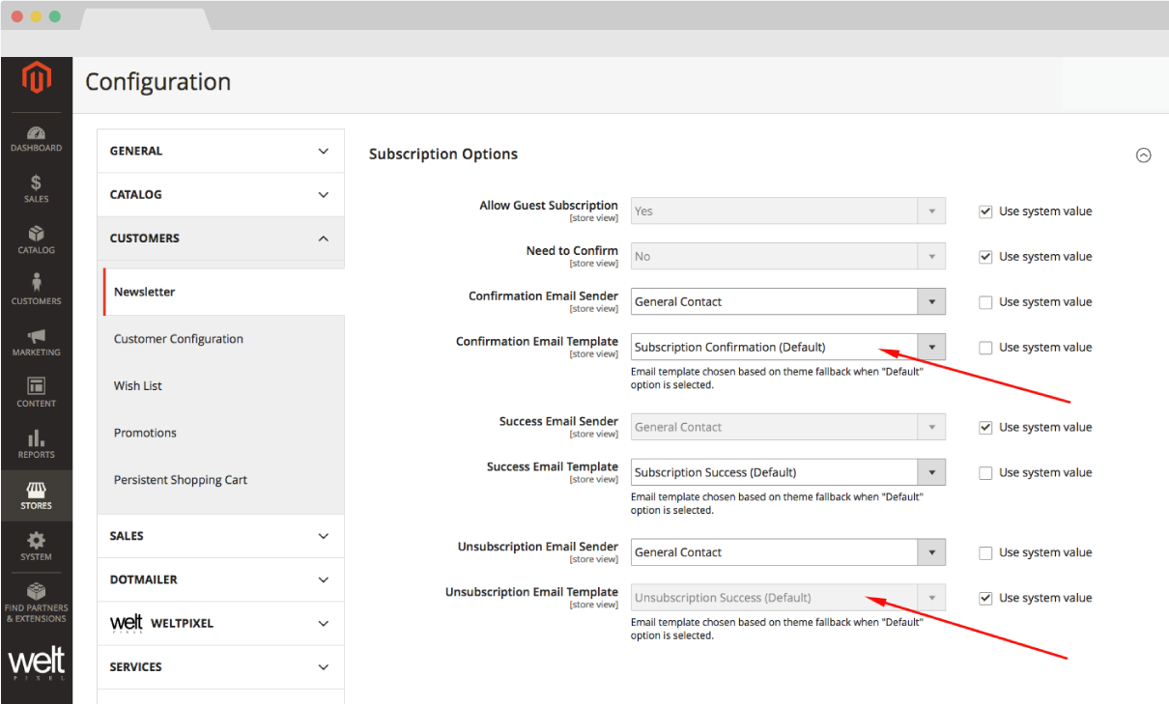This screenshot has width=1169, height=704.
Task: Uncheck system value for Allow Guest Subscription
Action: (x=985, y=211)
